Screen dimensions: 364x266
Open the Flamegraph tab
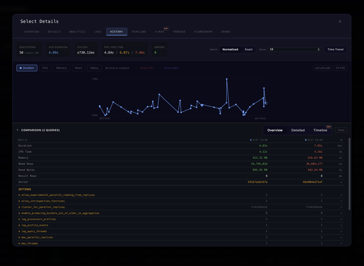[x=203, y=32]
